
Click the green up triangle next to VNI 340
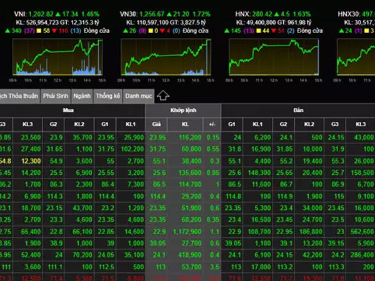pyautogui.click(x=7, y=30)
